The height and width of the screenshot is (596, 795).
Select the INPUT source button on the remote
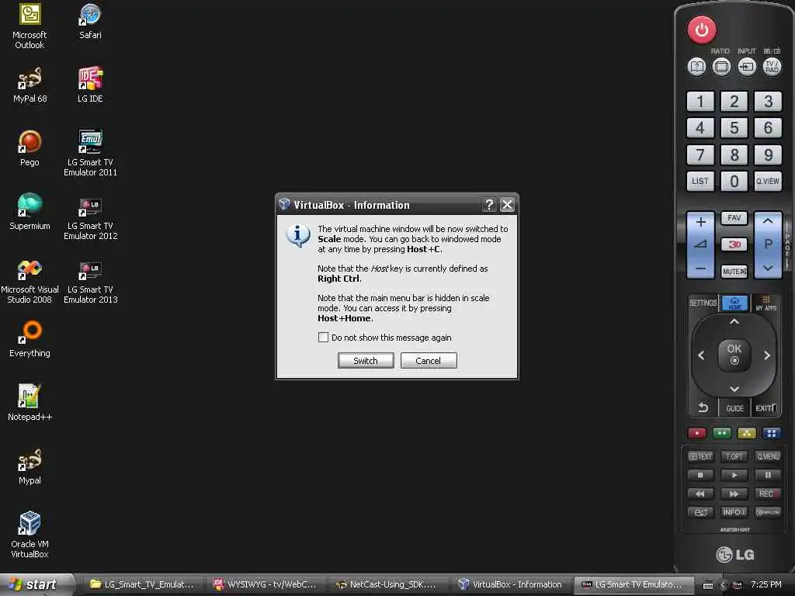pyautogui.click(x=746, y=67)
